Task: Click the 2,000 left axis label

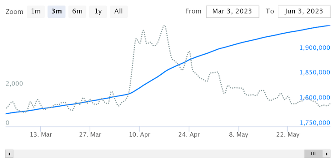Action: coord(14,84)
